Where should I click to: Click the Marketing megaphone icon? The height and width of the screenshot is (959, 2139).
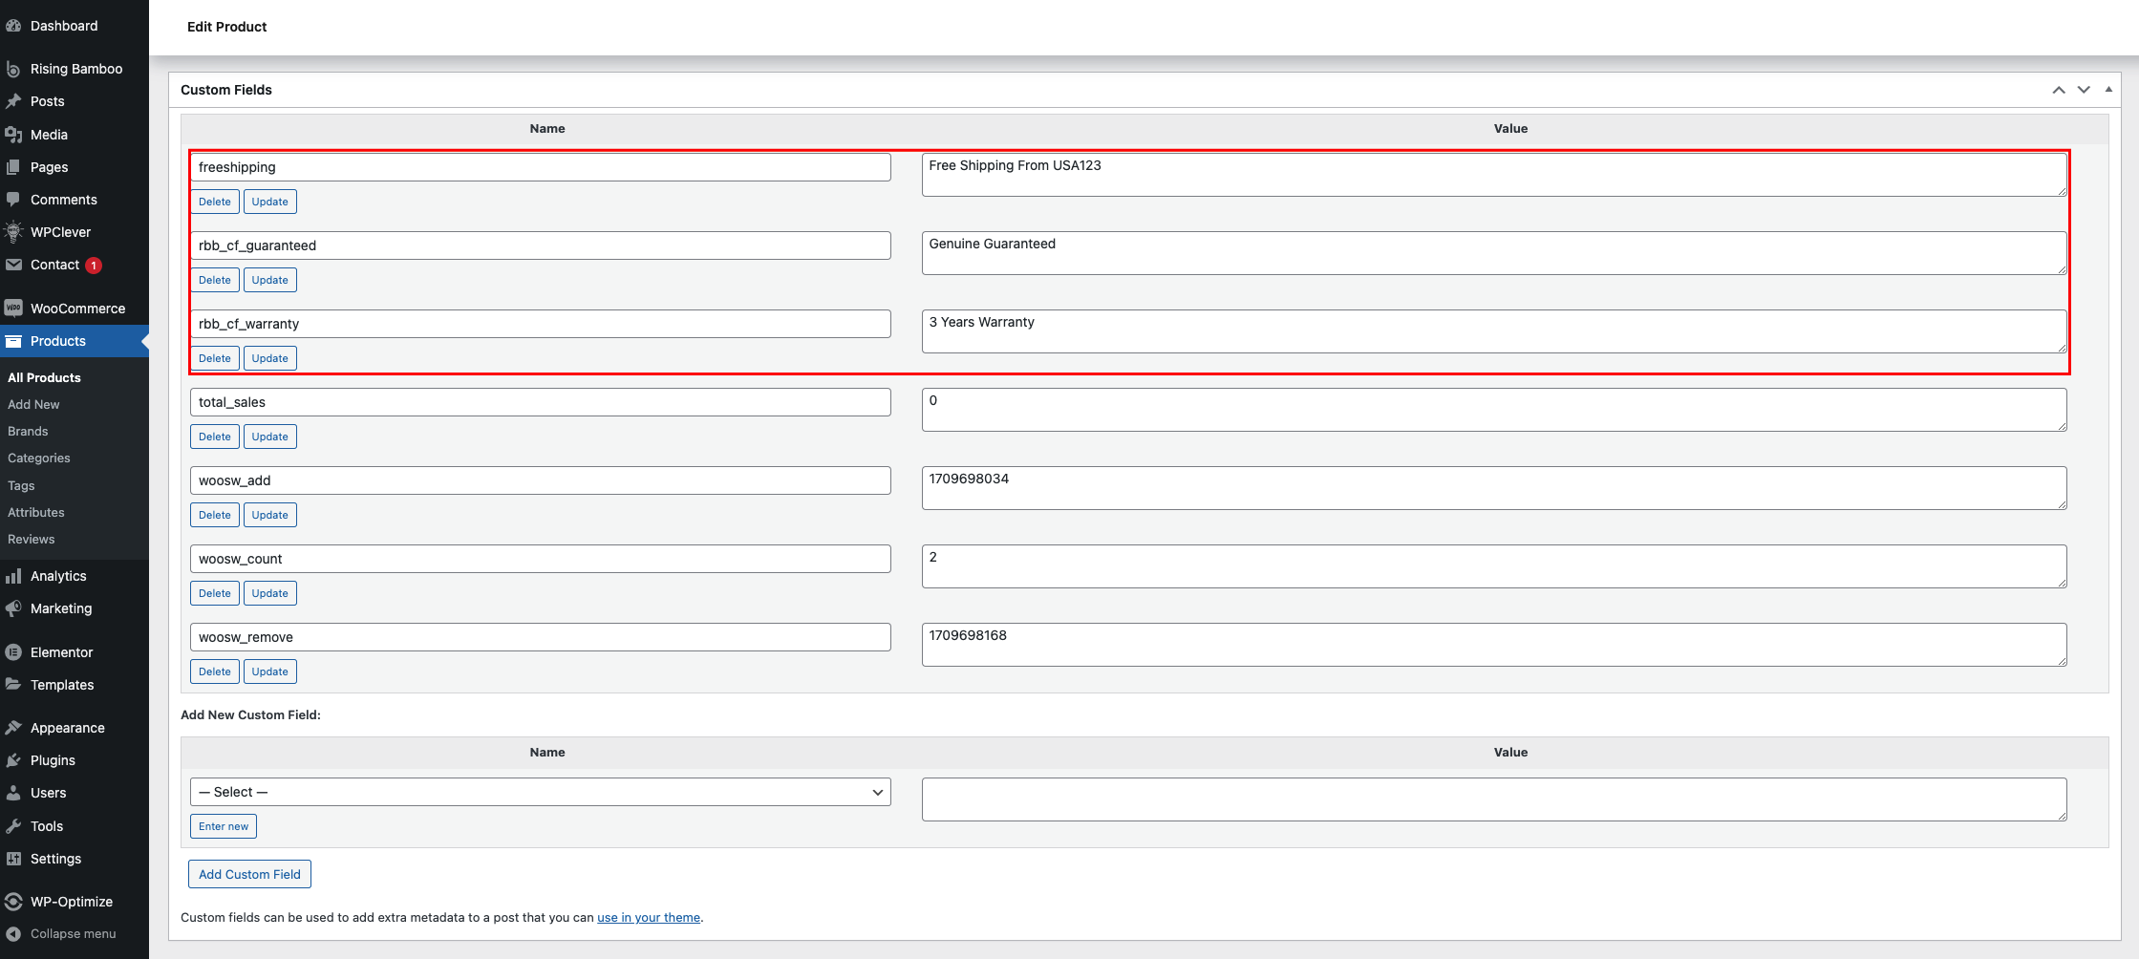point(13,608)
